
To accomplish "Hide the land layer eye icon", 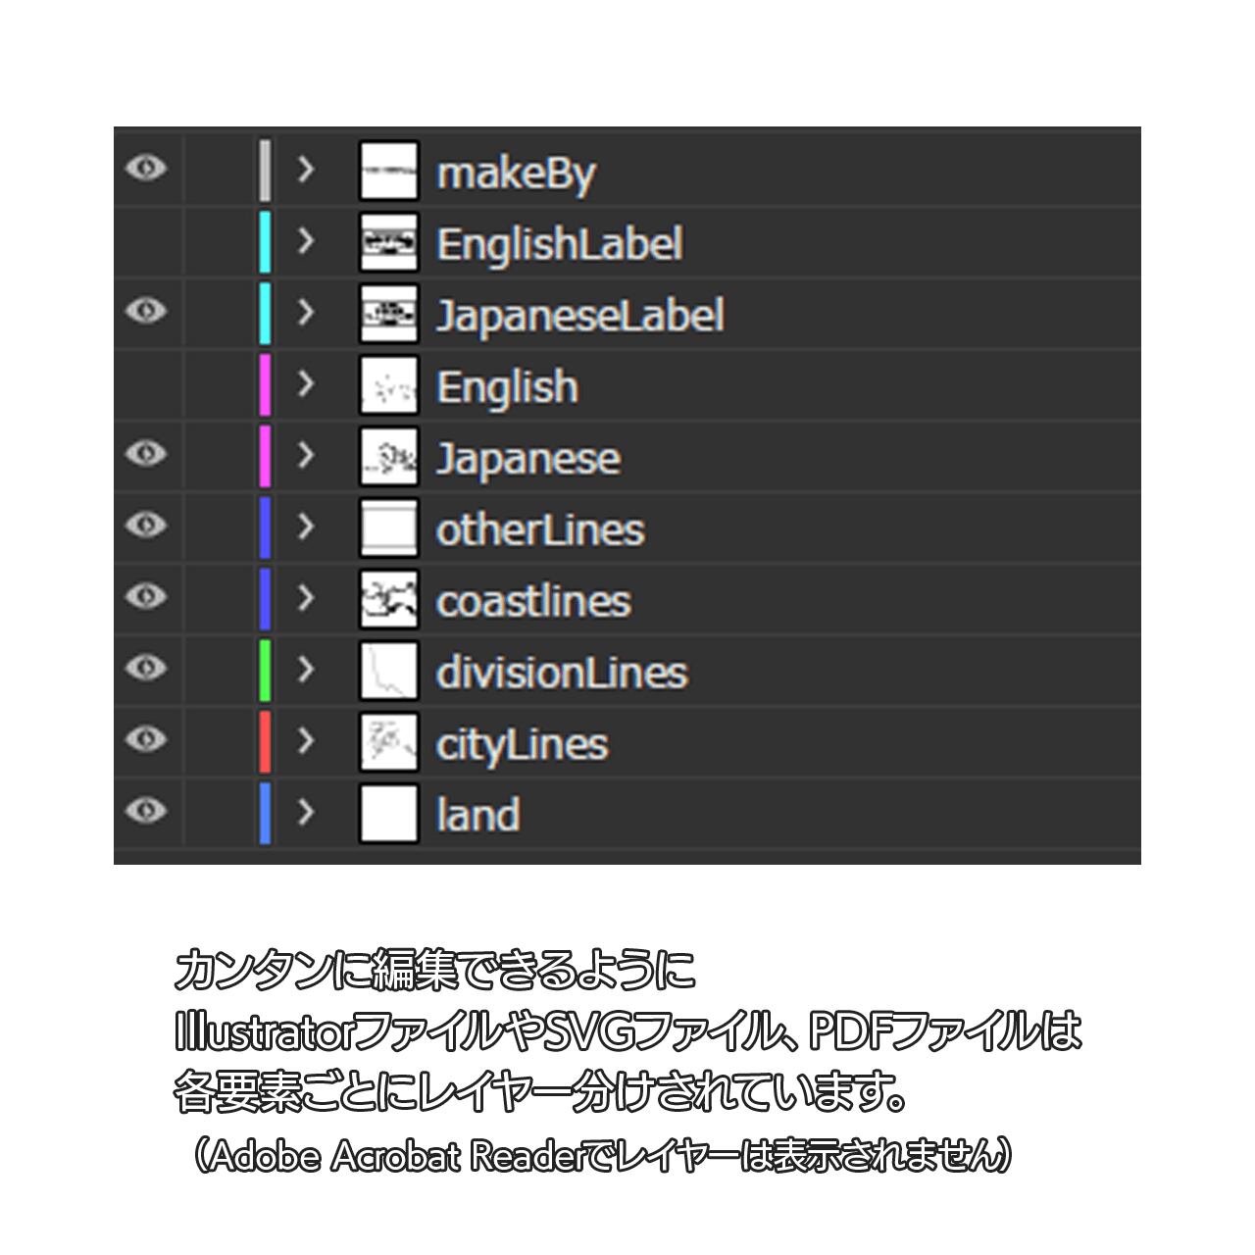I will [x=146, y=811].
